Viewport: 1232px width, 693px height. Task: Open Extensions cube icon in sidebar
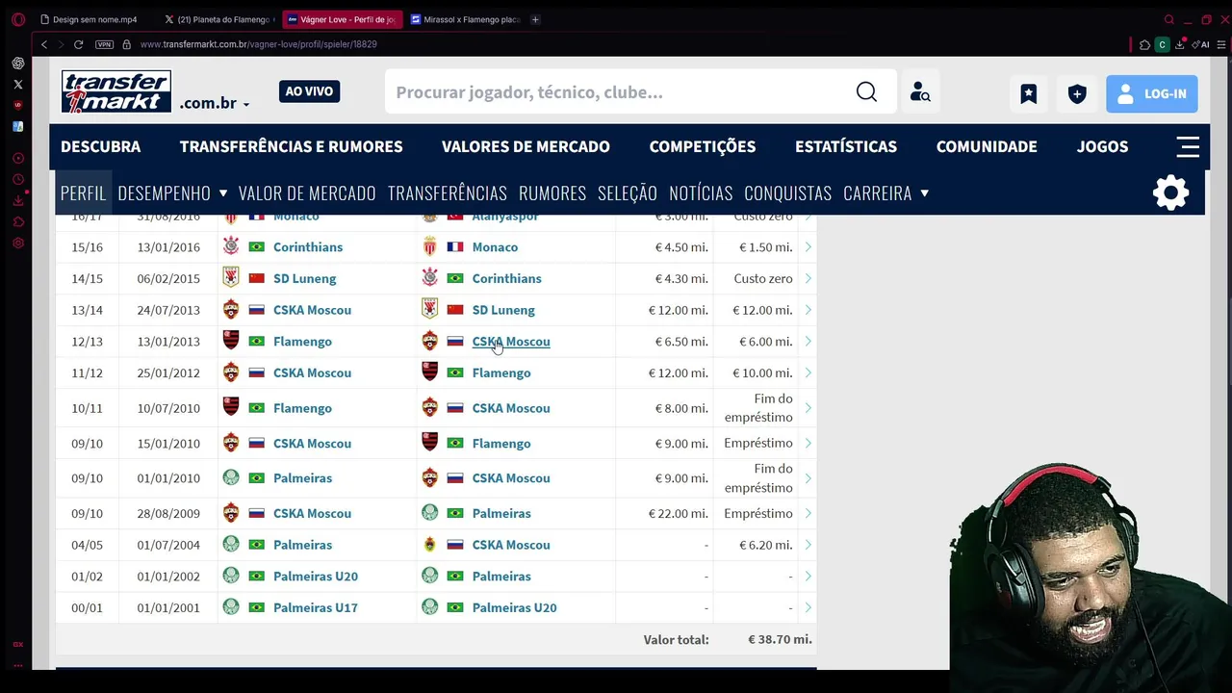(x=18, y=221)
